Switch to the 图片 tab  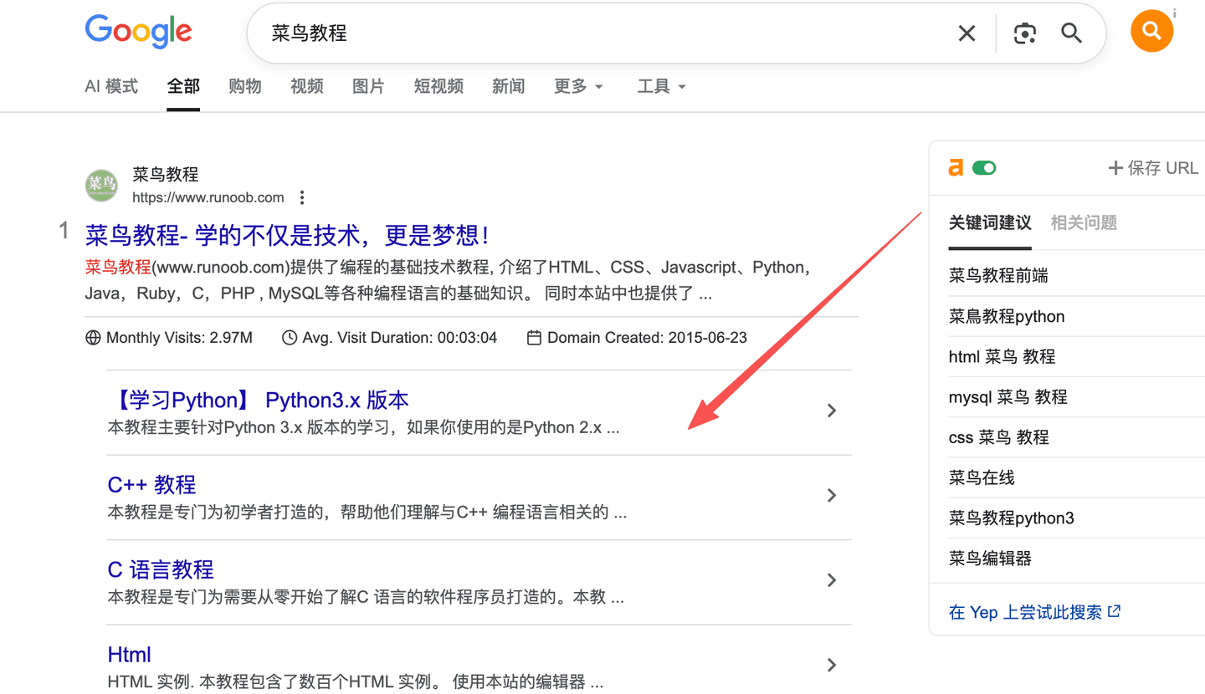coord(368,87)
